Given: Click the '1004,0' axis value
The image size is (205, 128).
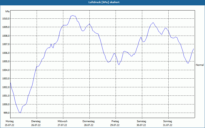Looking at the screenshot, I should pyautogui.click(x=6, y=70).
